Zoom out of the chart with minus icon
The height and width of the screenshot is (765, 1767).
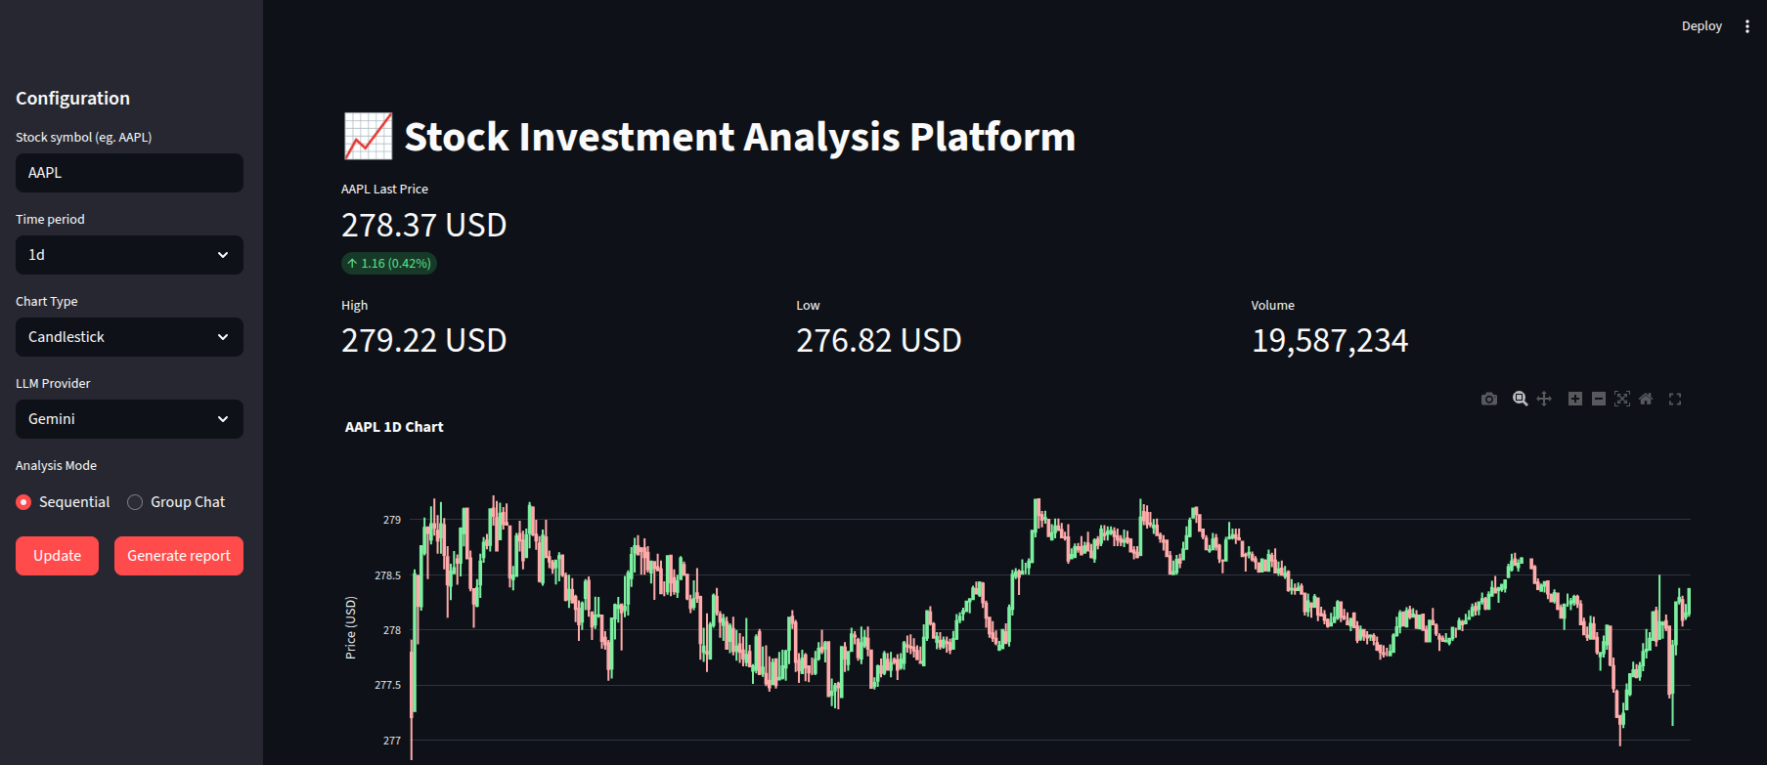1599,399
